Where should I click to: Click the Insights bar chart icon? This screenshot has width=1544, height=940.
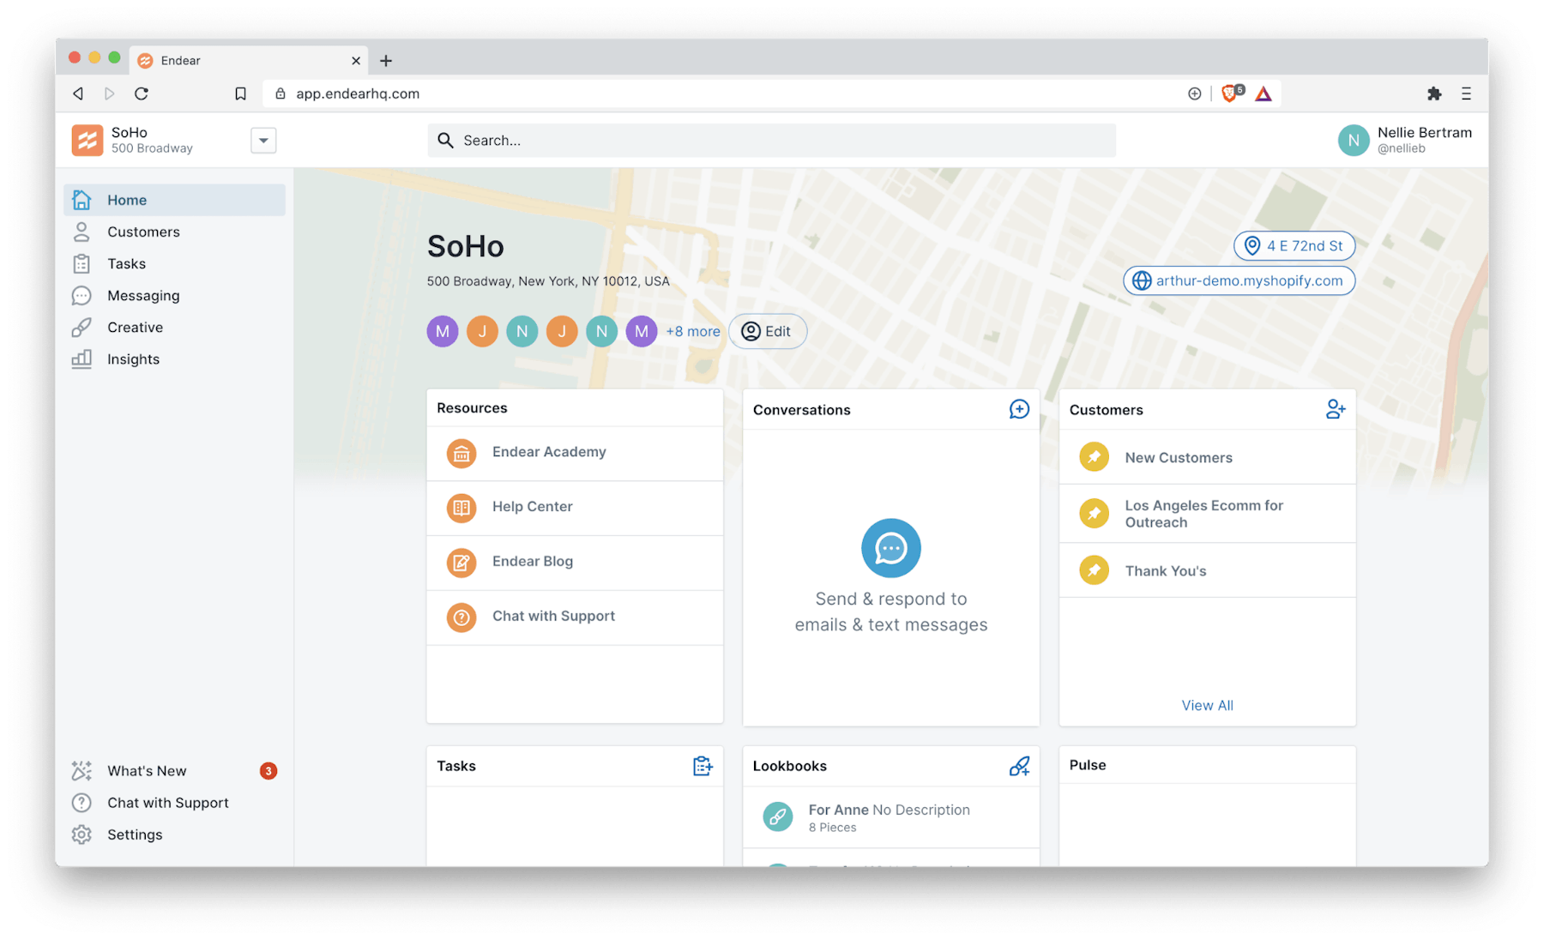(x=81, y=359)
